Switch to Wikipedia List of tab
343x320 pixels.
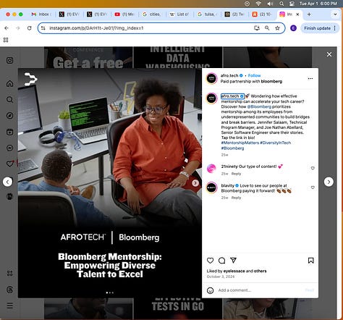click(179, 14)
